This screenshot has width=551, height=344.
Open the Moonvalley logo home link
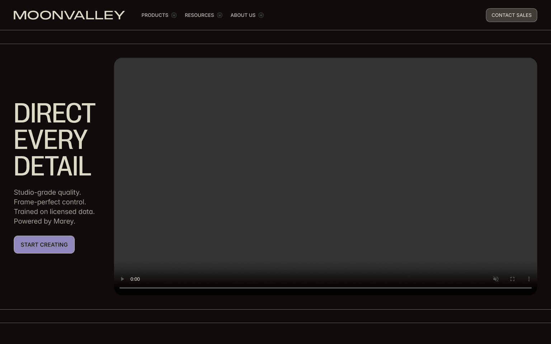point(69,15)
